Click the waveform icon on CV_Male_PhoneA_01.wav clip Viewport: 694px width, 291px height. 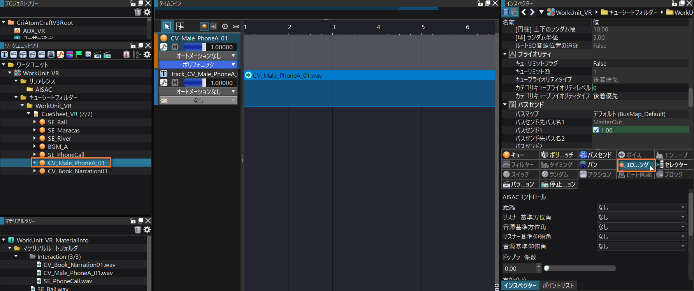[x=248, y=75]
